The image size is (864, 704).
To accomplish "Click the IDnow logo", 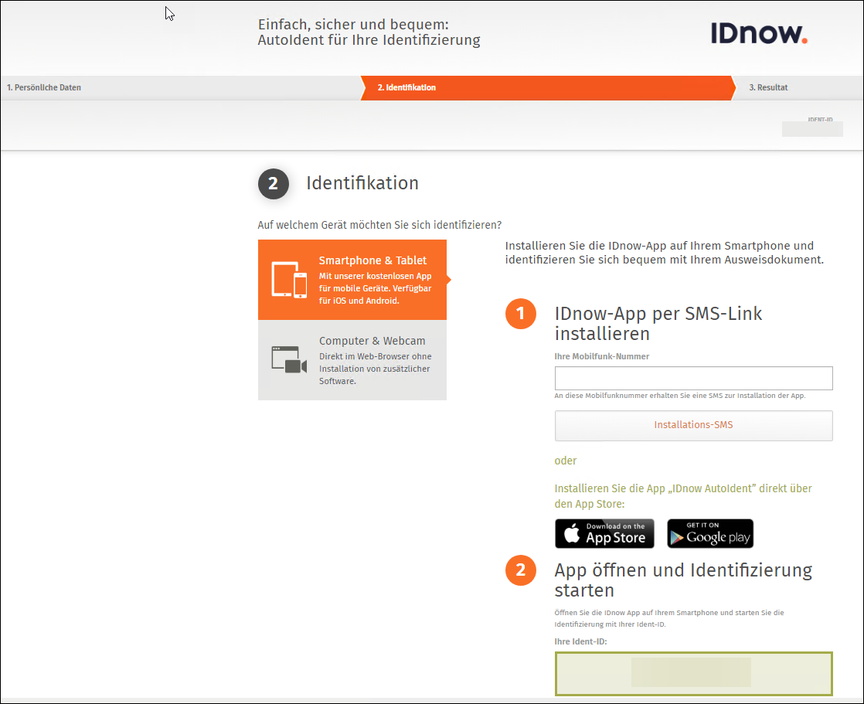I will coord(759,33).
